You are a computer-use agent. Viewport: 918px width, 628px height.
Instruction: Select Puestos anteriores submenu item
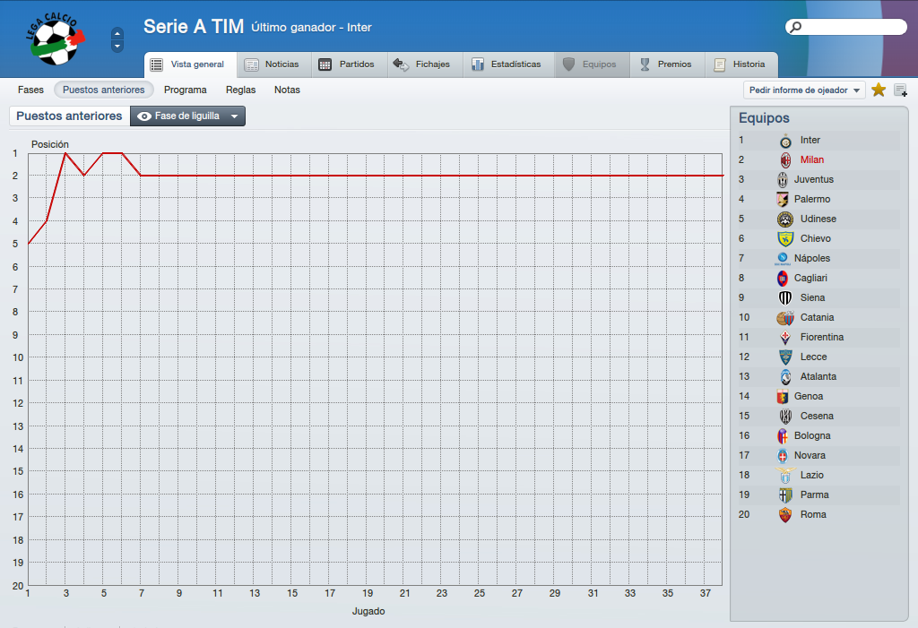pos(104,90)
